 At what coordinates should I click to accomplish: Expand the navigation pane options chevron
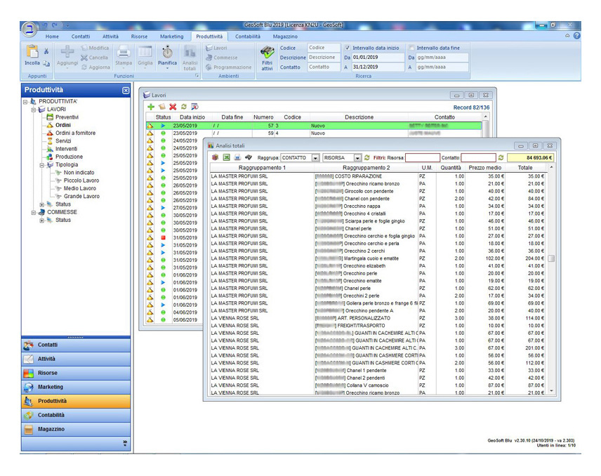pyautogui.click(x=125, y=444)
